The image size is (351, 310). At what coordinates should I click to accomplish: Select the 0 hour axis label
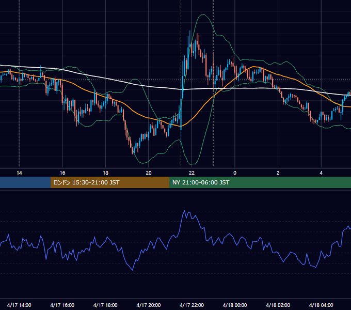(235, 173)
